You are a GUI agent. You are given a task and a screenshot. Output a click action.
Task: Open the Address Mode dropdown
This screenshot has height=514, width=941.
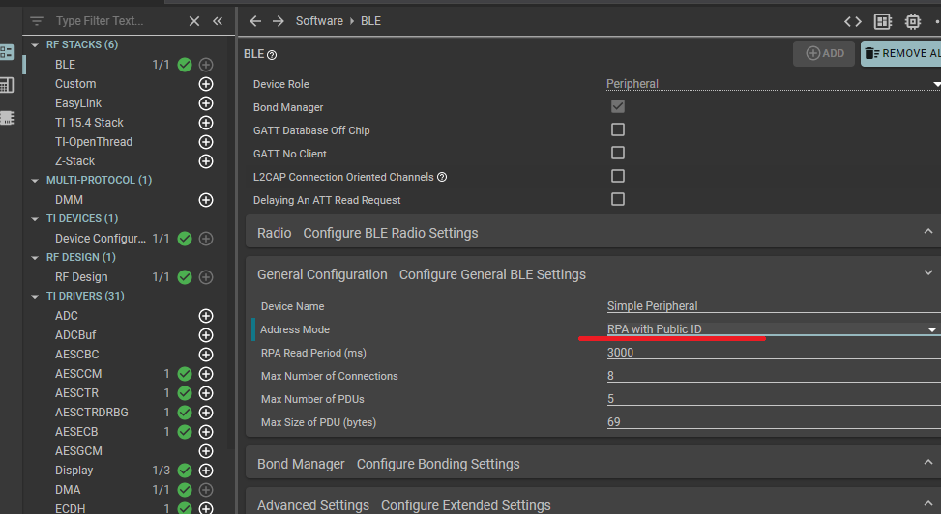click(932, 329)
